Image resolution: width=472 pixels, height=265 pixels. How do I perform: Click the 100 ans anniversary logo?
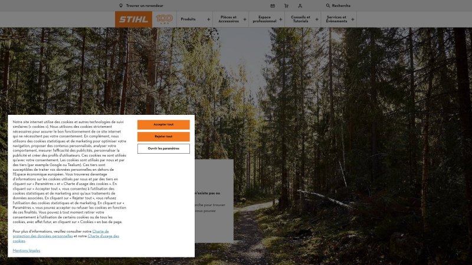(x=165, y=19)
